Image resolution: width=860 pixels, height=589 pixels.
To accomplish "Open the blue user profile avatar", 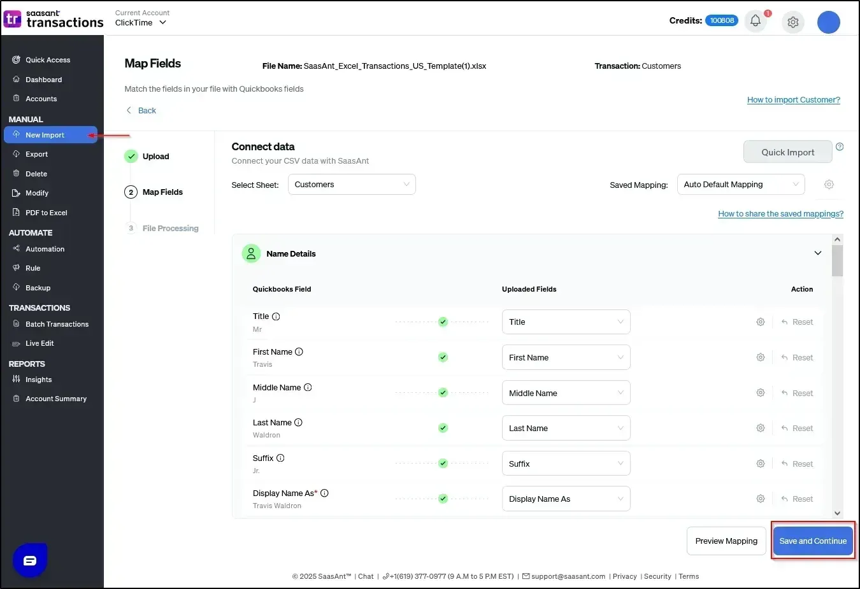I will pos(829,22).
